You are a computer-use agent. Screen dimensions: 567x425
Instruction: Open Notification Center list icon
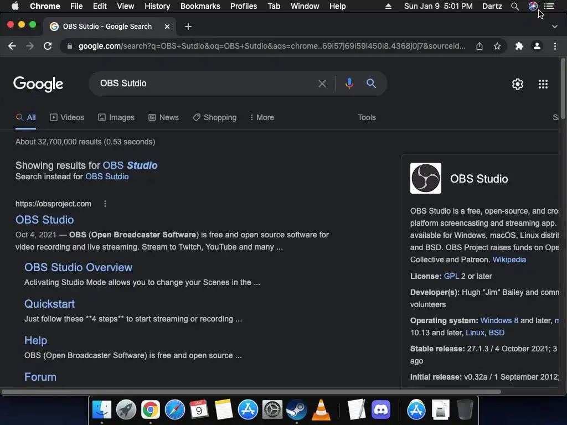[549, 6]
